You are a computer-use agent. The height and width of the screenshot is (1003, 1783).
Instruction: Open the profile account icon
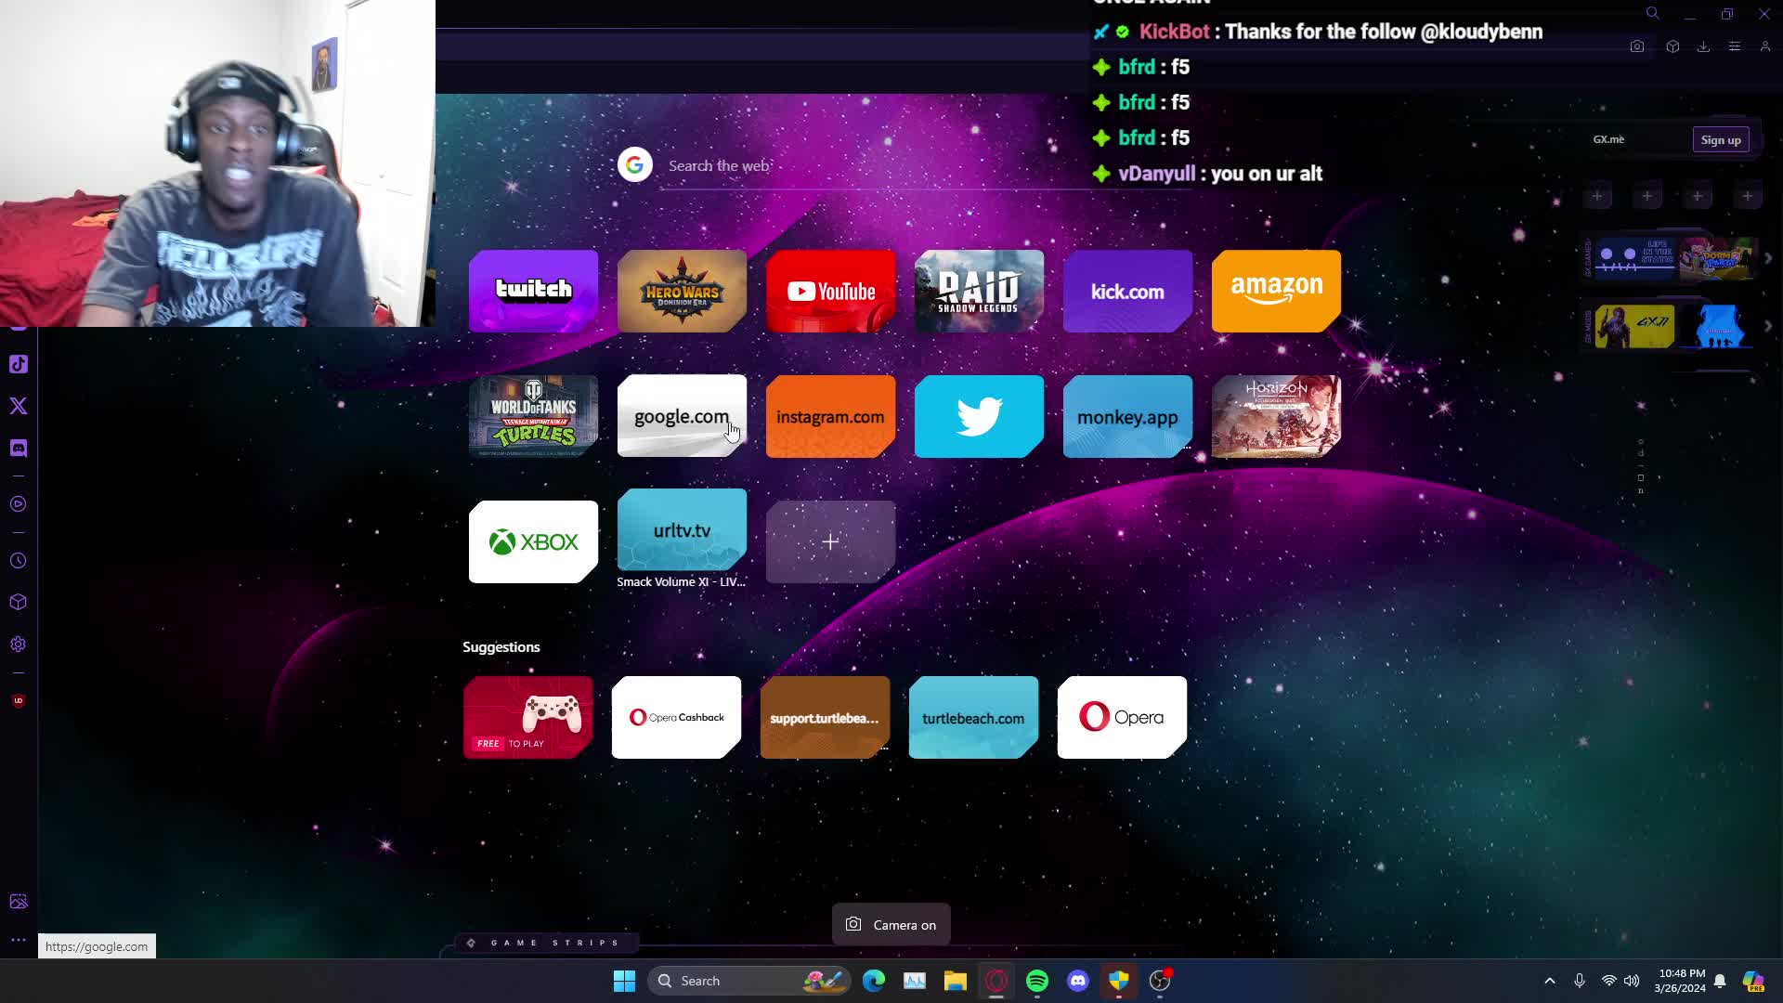[1765, 46]
